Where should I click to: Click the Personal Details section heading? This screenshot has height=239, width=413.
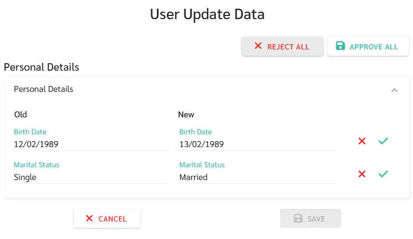(x=41, y=67)
